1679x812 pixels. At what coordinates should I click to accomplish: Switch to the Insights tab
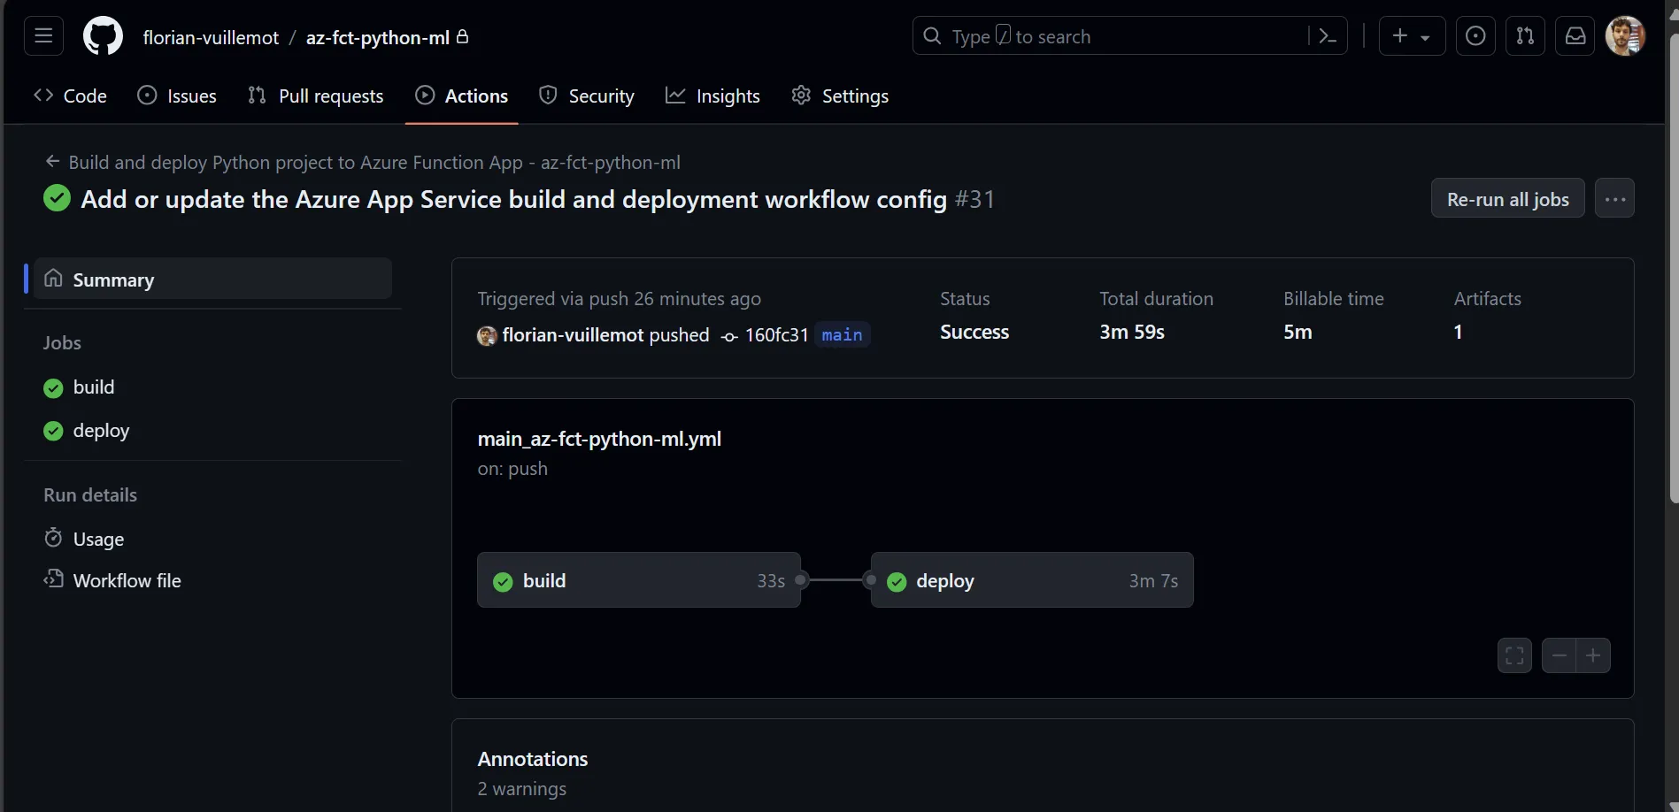click(x=712, y=96)
